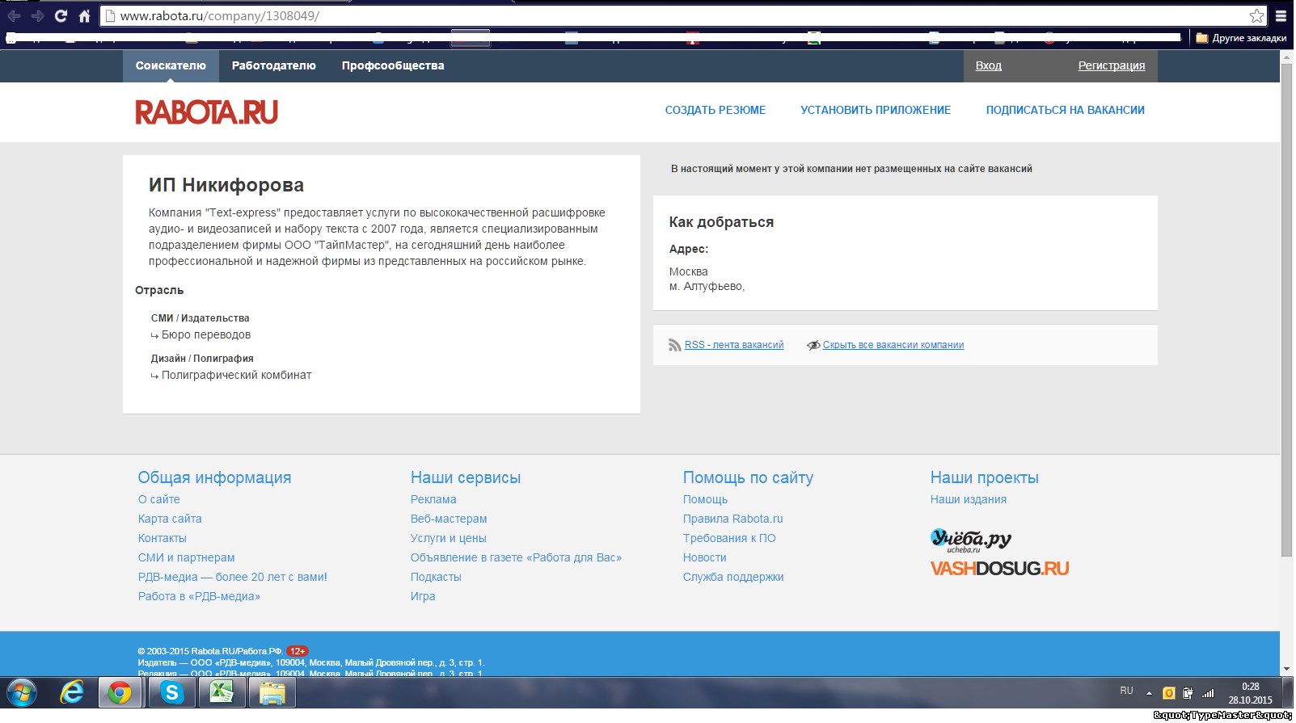The height and width of the screenshot is (723, 1296).
Task: Click the ИП Никифорова company heading
Action: [x=226, y=185]
